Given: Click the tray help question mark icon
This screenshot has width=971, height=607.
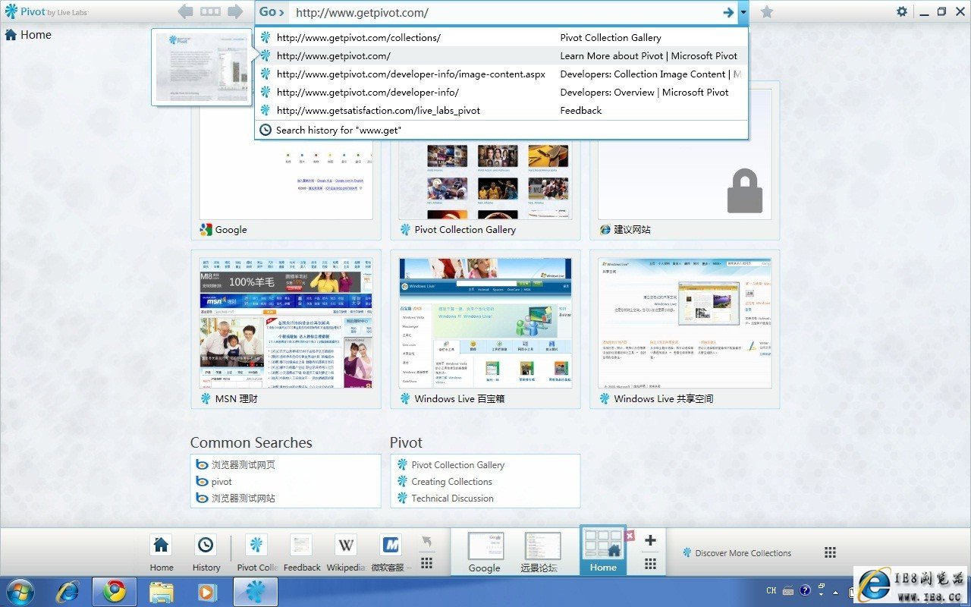Looking at the screenshot, I should pyautogui.click(x=805, y=590).
